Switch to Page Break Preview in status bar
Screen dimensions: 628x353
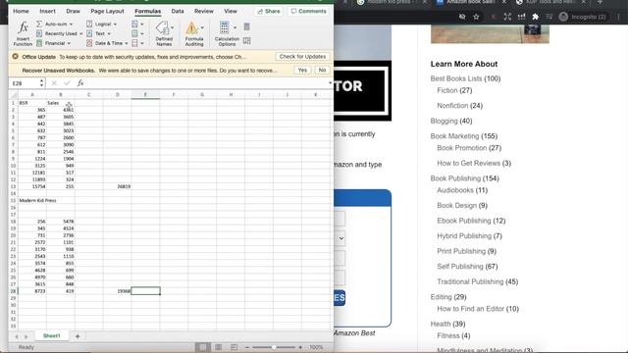coord(234,347)
